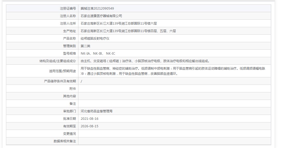Image resolution: width=292 pixels, height=148 pixels.
Task: Click the 批准日期 label
Action: pos(70,119)
